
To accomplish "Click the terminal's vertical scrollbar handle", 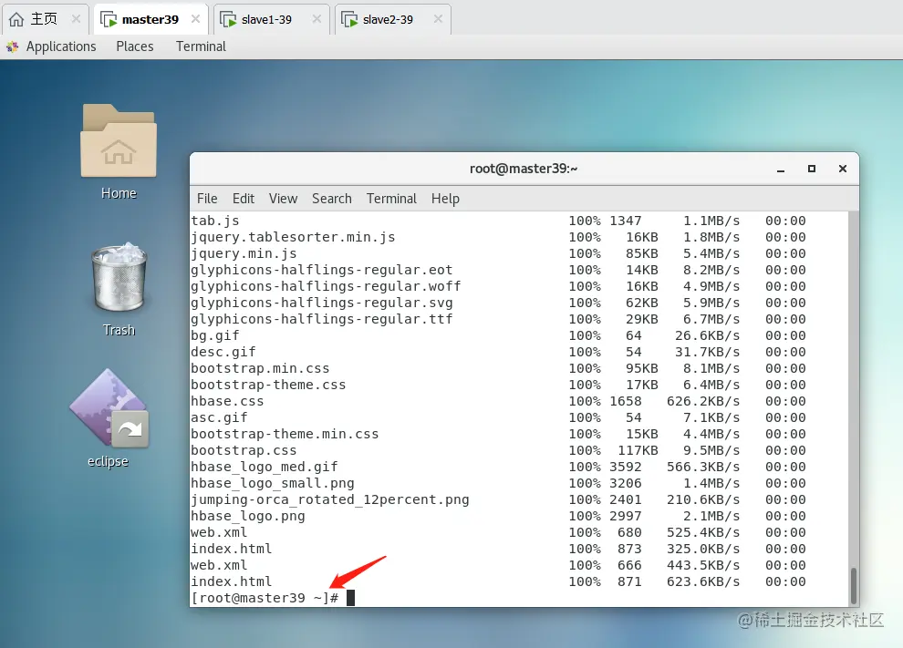I will coord(854,585).
